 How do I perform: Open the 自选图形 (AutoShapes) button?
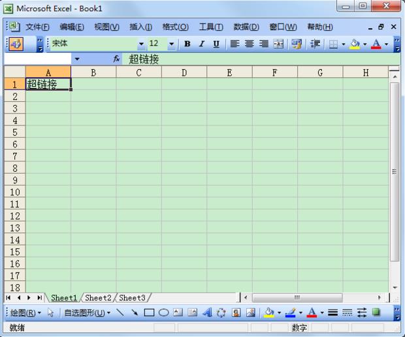point(86,313)
